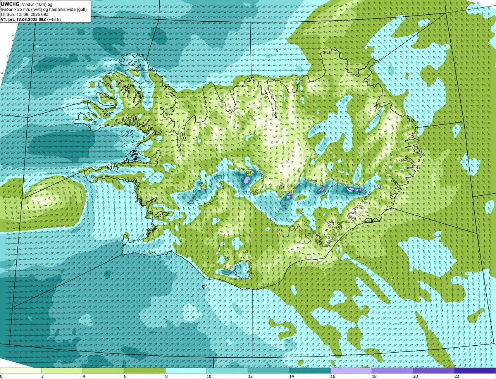Select the 16–18 m/s light lavender legend swatch
The width and height of the screenshot is (496, 379).
coord(351,371)
